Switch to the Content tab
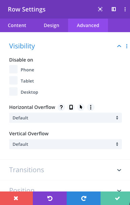The image size is (130, 205). coord(17,25)
